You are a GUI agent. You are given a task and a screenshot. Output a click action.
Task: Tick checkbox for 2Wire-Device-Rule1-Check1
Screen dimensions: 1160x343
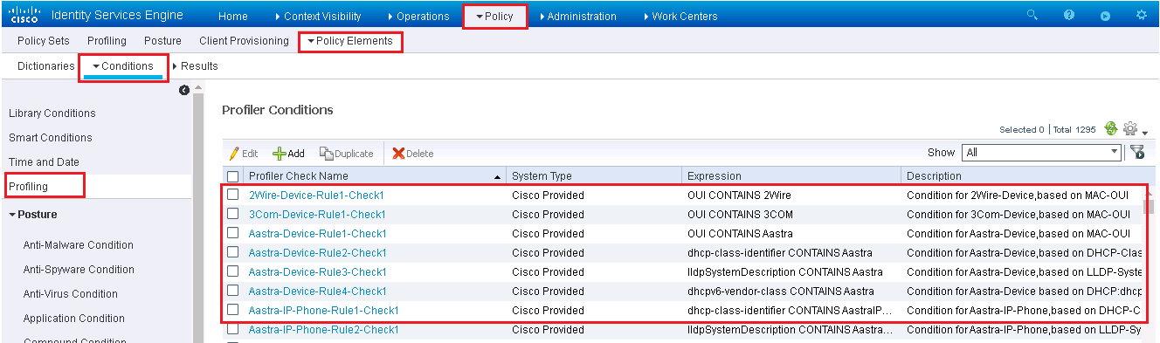233,195
